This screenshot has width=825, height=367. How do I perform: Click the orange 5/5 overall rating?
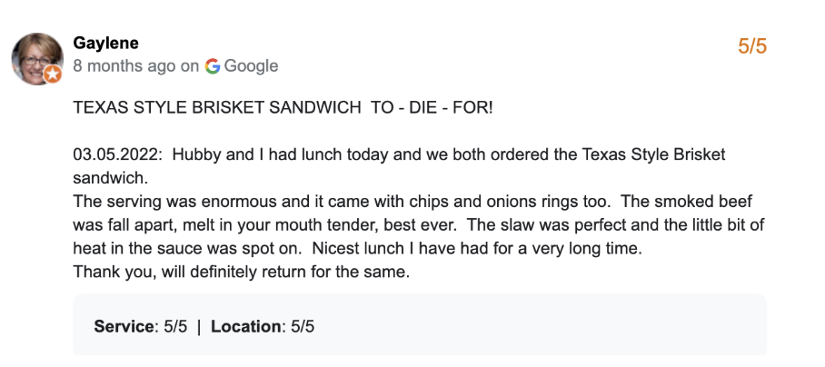pos(751,46)
